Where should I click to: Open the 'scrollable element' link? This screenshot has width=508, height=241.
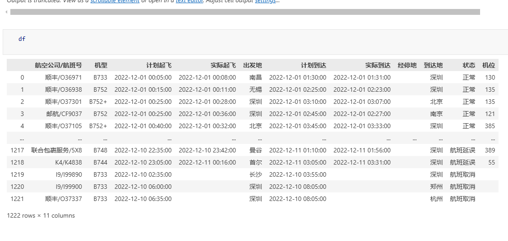tap(115, 1)
